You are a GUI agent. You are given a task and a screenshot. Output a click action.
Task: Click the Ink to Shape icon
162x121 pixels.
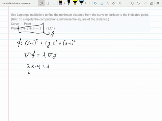(101, 3)
